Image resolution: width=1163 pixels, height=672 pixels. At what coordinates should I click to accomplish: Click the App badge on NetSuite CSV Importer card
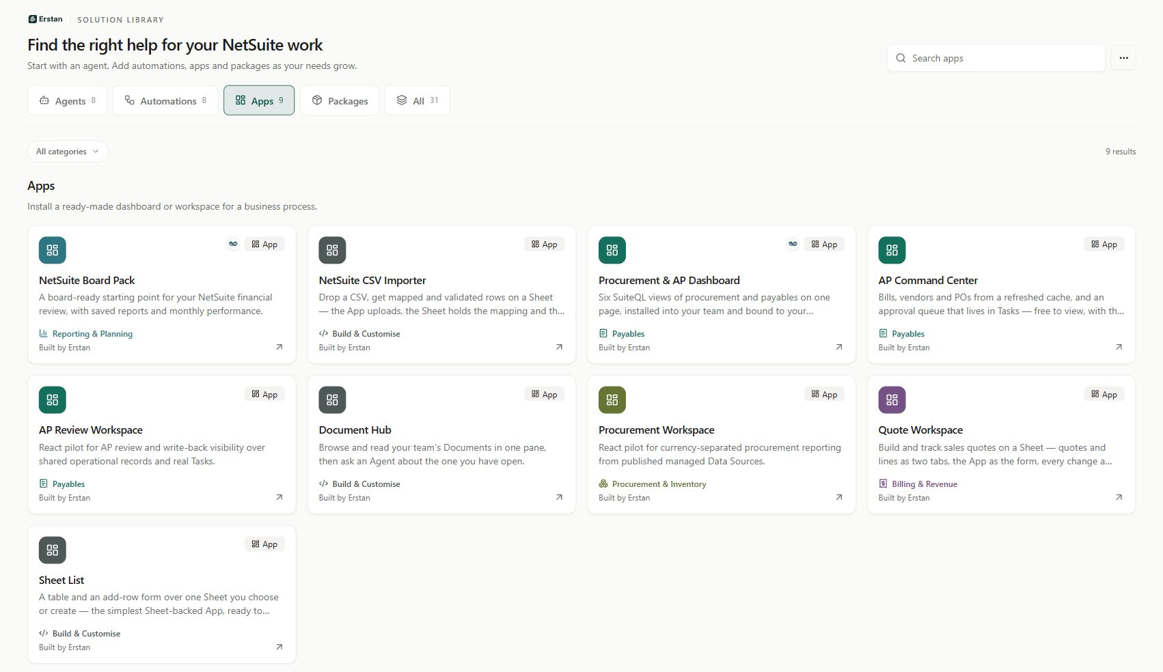click(x=545, y=244)
